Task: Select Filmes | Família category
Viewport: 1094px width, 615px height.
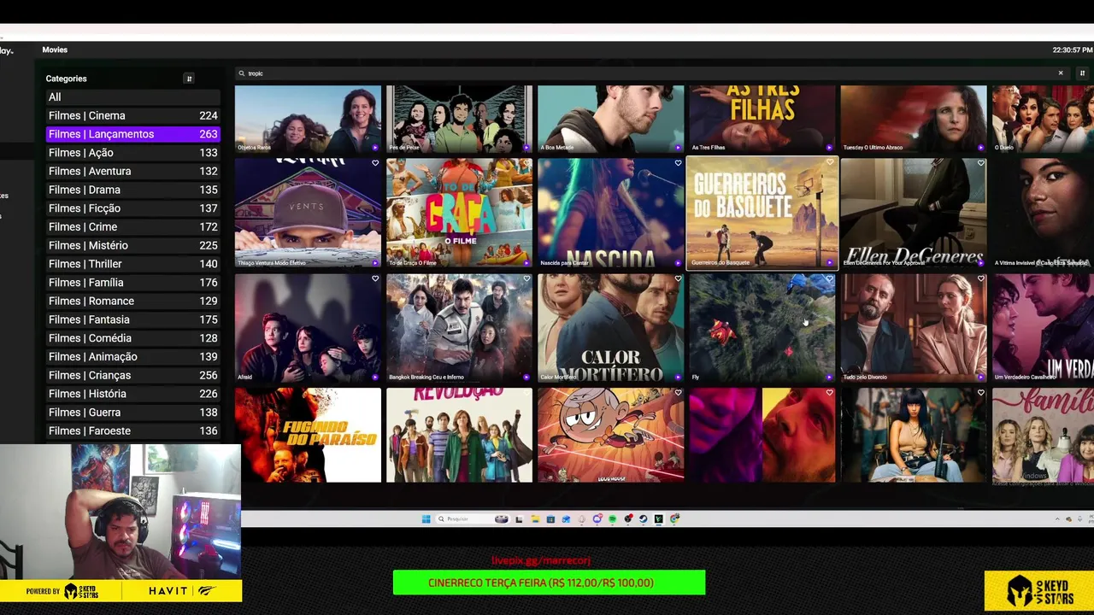Action: (133, 282)
